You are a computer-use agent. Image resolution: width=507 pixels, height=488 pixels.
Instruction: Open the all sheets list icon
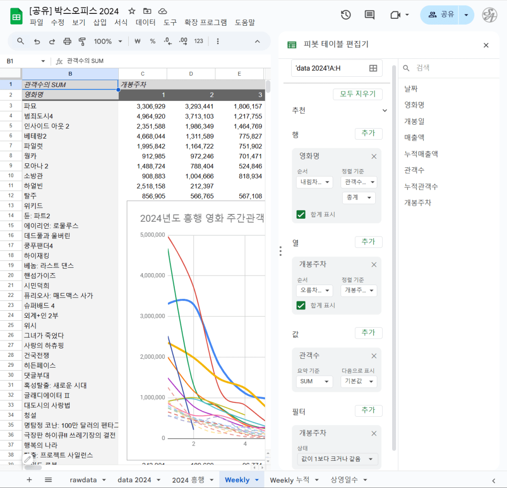48,480
